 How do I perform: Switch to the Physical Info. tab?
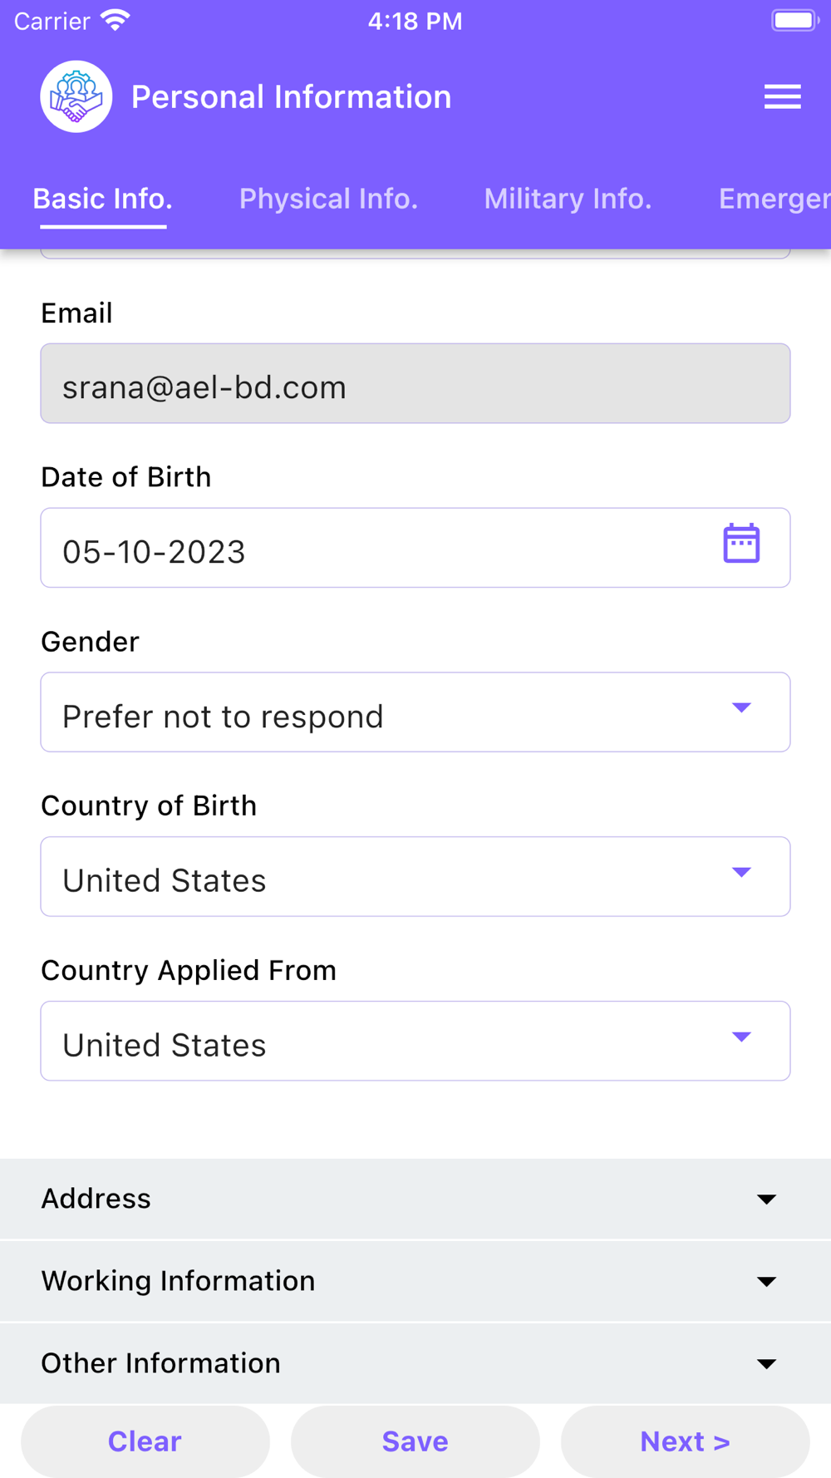(328, 199)
